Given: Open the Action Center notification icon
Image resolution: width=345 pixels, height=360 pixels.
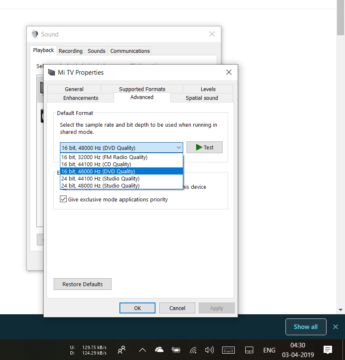Looking at the screenshot, I should (328, 350).
